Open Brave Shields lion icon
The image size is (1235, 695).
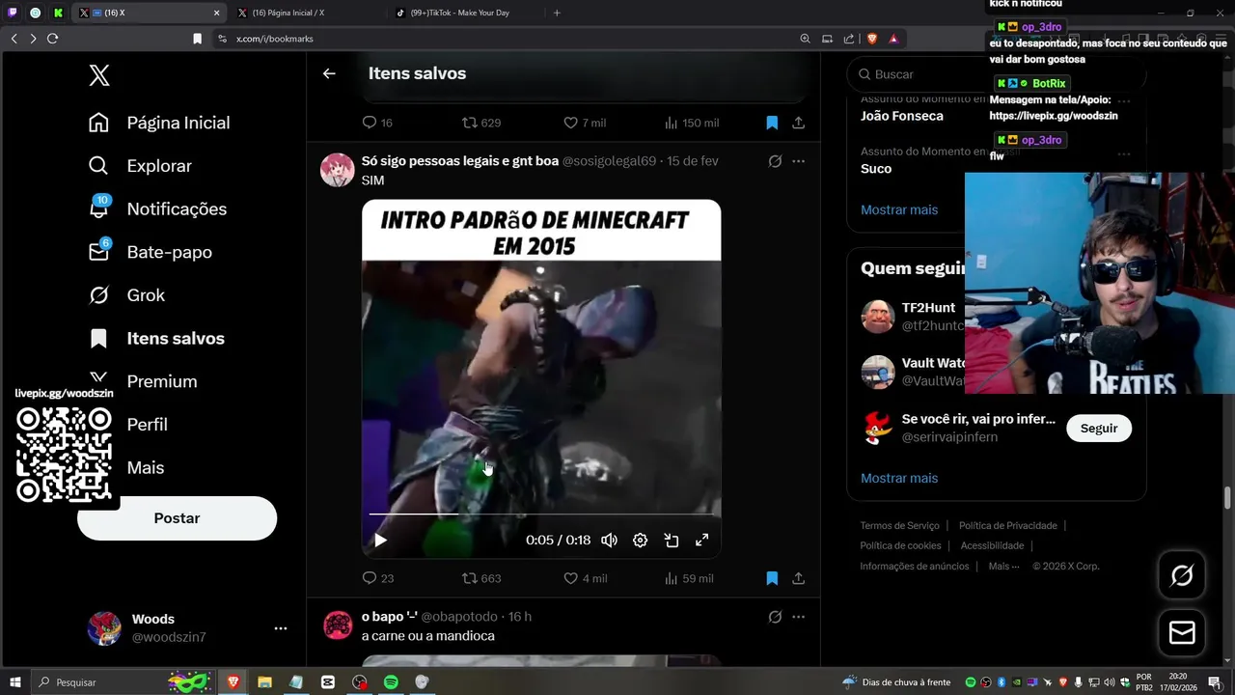[x=870, y=39]
